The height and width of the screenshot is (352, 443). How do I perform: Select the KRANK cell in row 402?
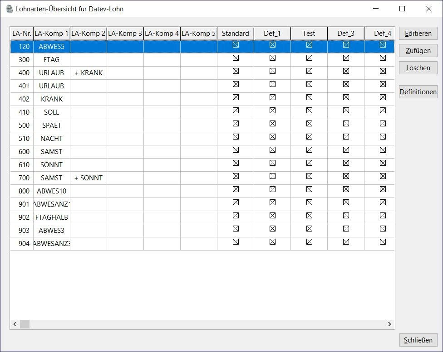pos(52,99)
